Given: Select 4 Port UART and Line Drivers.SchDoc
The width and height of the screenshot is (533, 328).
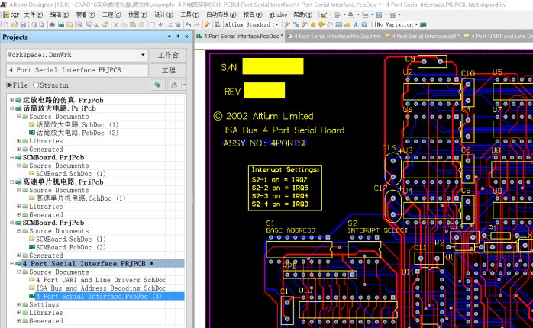Looking at the screenshot, I should point(101,280).
